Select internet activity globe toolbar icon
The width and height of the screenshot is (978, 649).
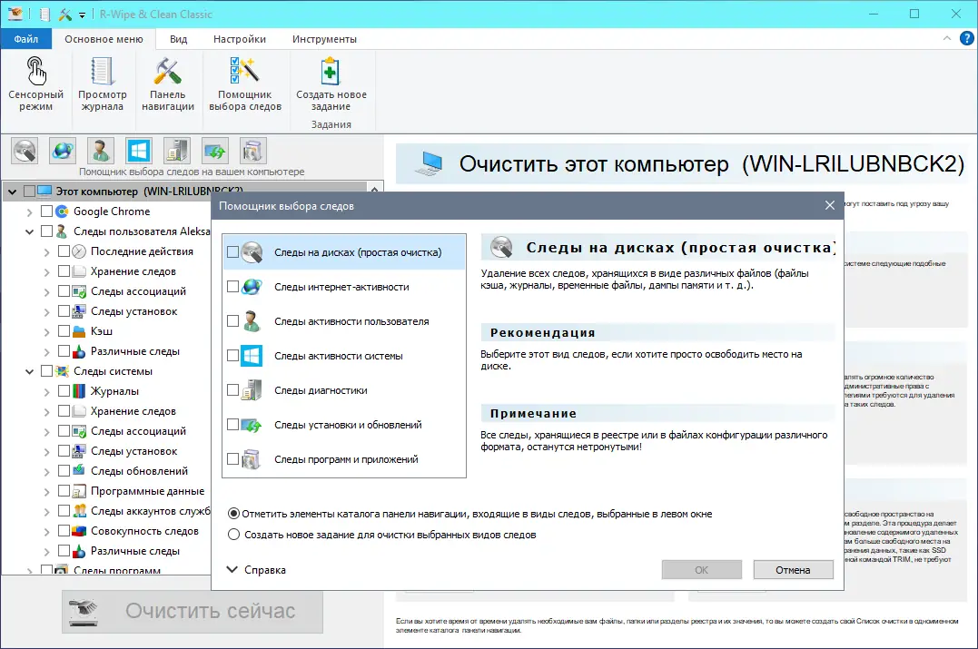pos(63,151)
